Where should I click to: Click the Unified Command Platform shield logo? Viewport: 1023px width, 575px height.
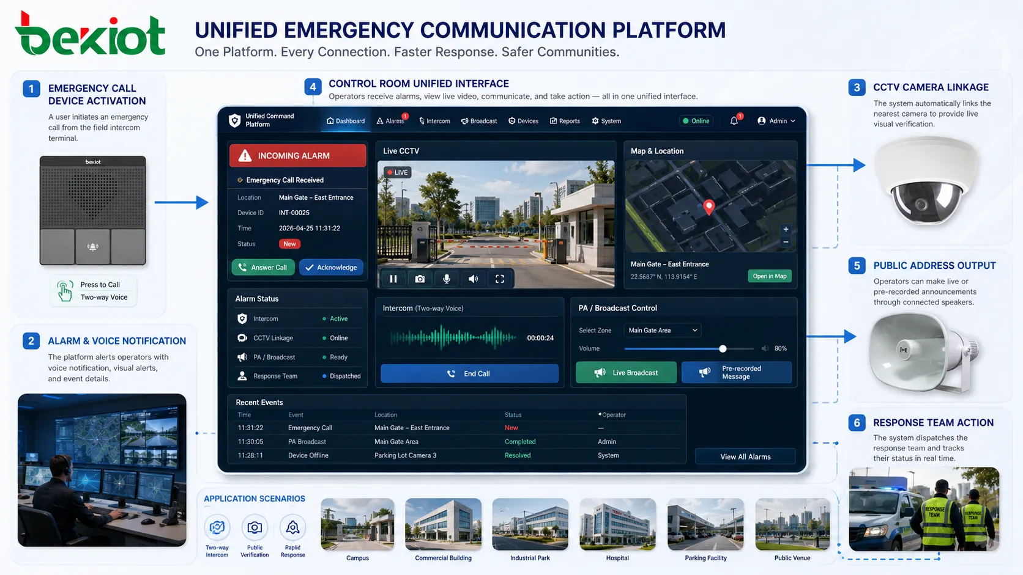click(x=234, y=120)
